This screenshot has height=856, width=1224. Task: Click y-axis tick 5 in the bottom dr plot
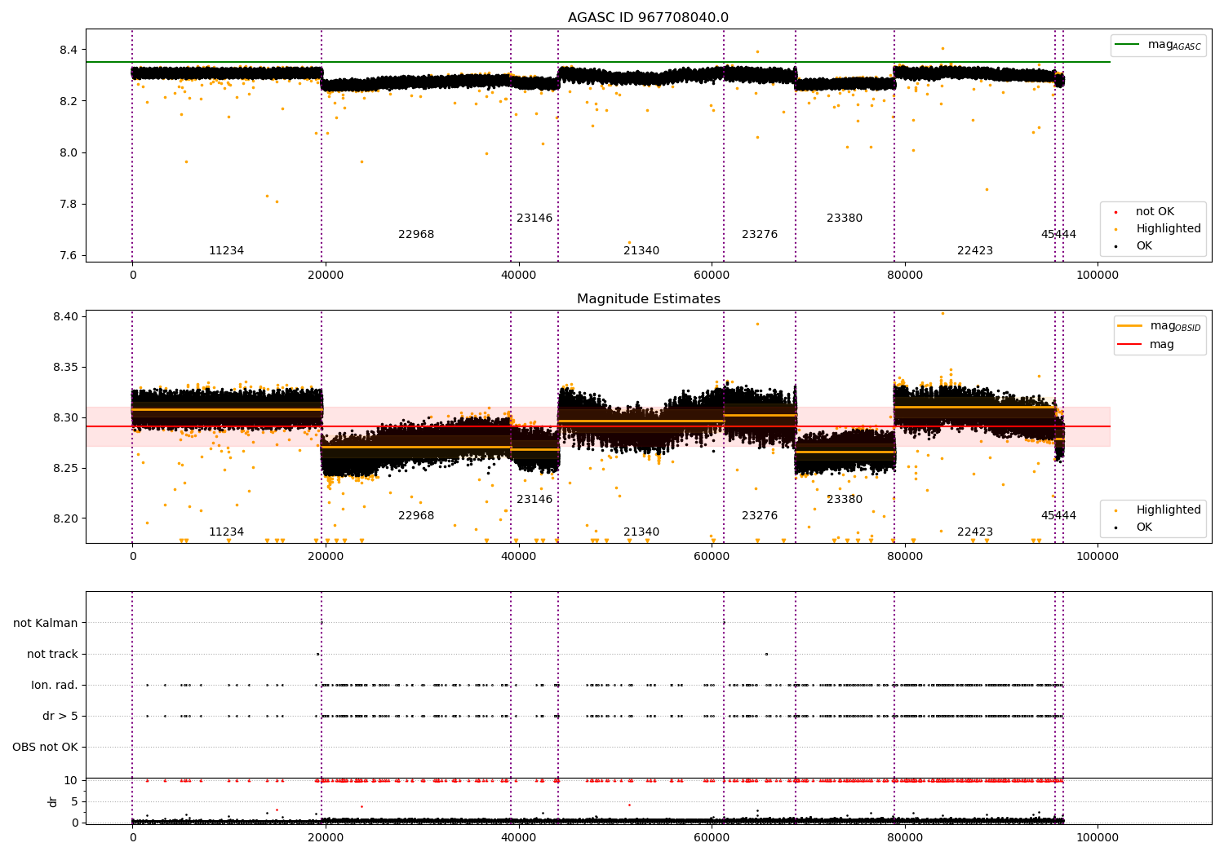[74, 801]
